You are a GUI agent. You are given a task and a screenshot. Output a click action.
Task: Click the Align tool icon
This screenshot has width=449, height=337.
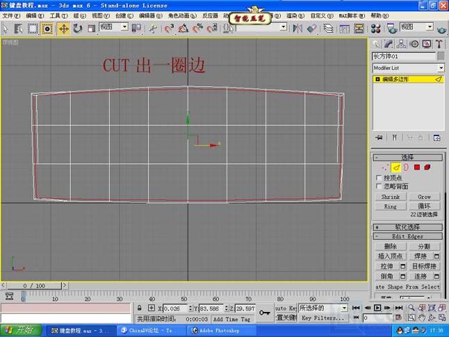point(311,28)
